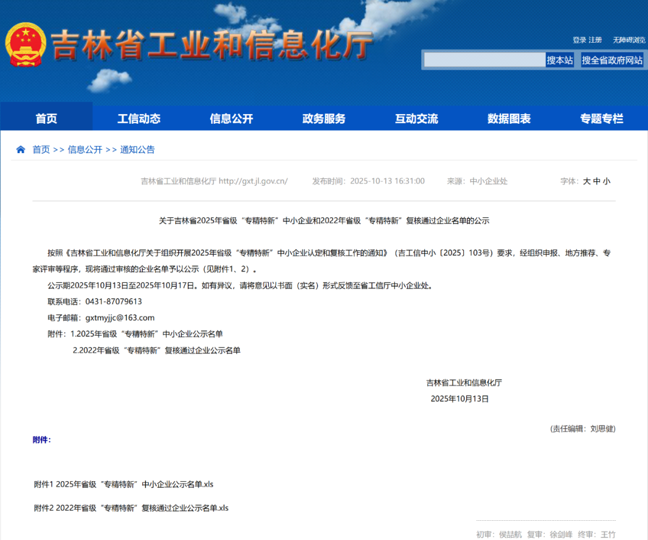The width and height of the screenshot is (648, 540).
Task: Go to 通知公告 in breadcrumb
Action: click(137, 150)
